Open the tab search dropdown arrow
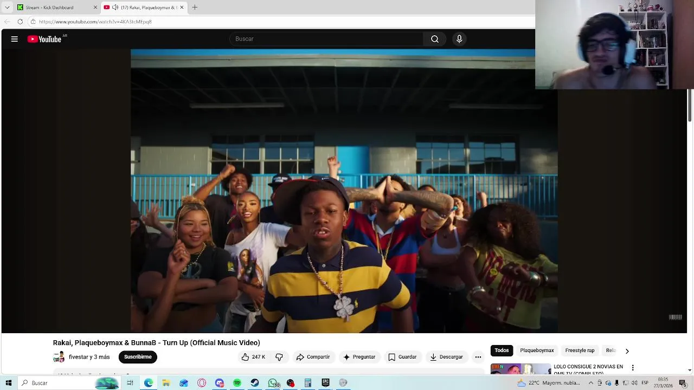The height and width of the screenshot is (390, 694). [x=7, y=7]
